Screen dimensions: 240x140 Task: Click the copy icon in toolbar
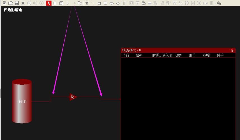(125, 3)
